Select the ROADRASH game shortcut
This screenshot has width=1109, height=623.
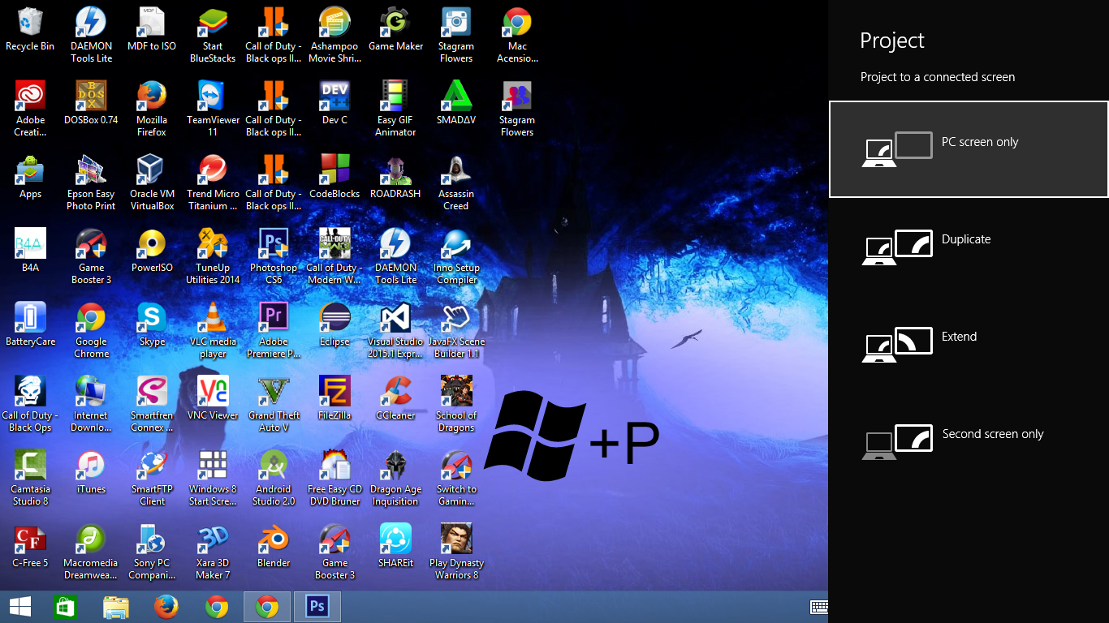pos(395,178)
